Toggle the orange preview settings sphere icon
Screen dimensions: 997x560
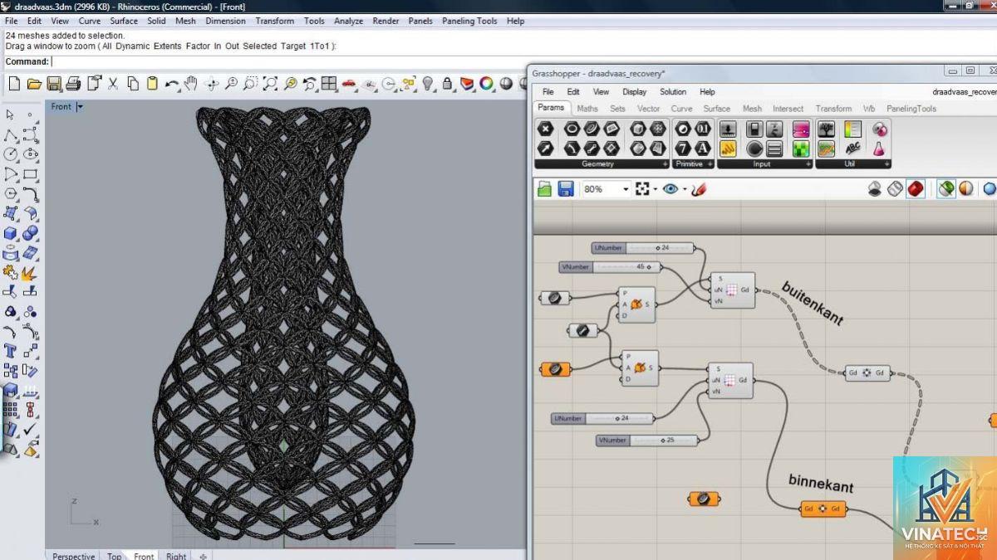(x=967, y=189)
